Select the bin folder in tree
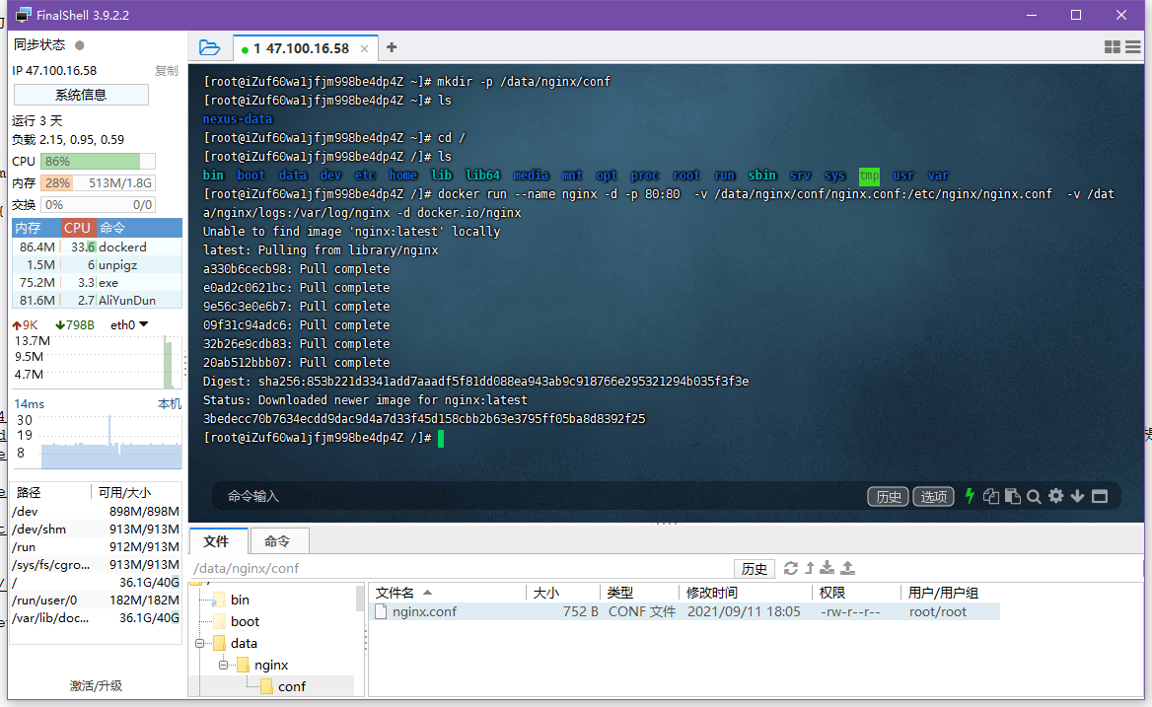The height and width of the screenshot is (707, 1152). [x=240, y=600]
